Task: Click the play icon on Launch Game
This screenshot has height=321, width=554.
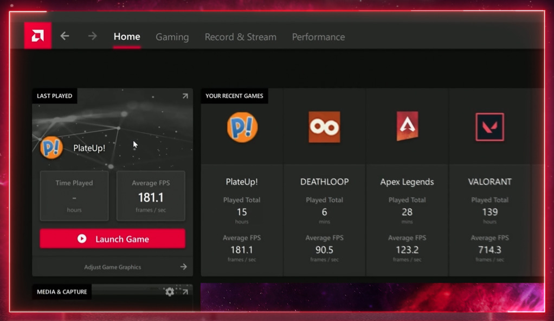Action: point(82,239)
